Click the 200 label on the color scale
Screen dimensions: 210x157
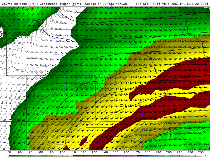(169, 152)
